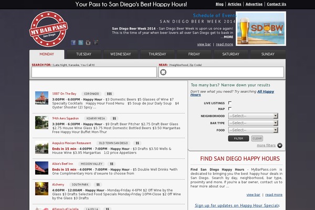Open the Food select dropdown
The width and height of the screenshot is (315, 210).
pos(253,130)
